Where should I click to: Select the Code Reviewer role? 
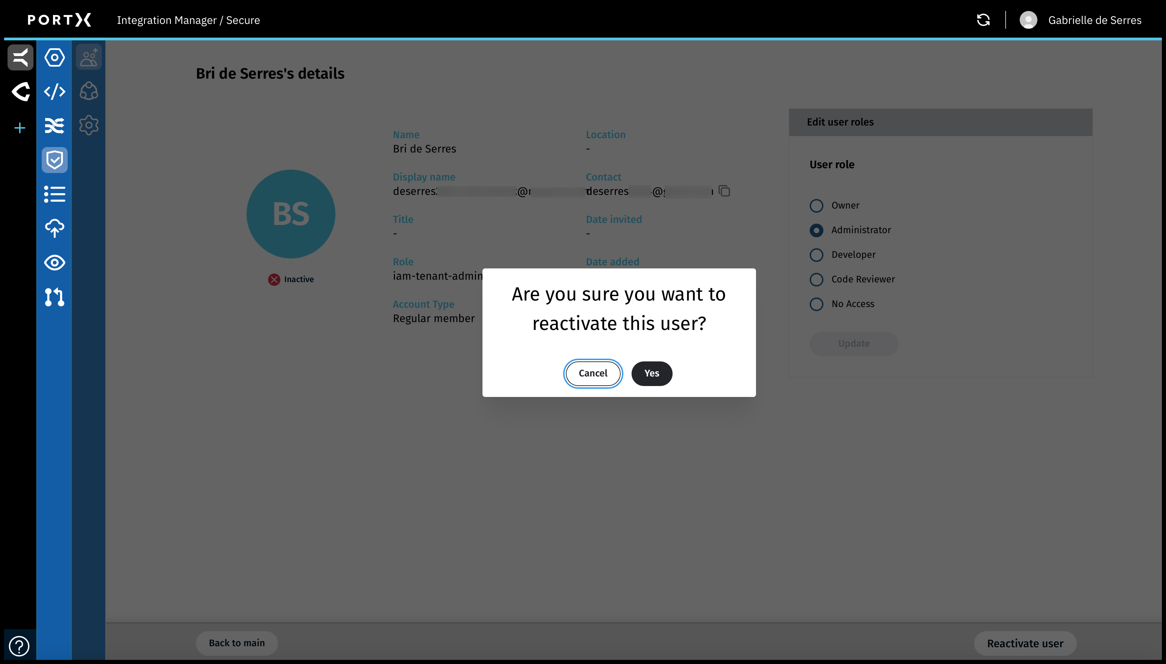tap(816, 280)
